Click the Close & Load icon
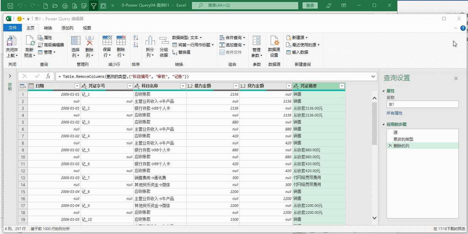The image size is (468, 234). point(12,41)
